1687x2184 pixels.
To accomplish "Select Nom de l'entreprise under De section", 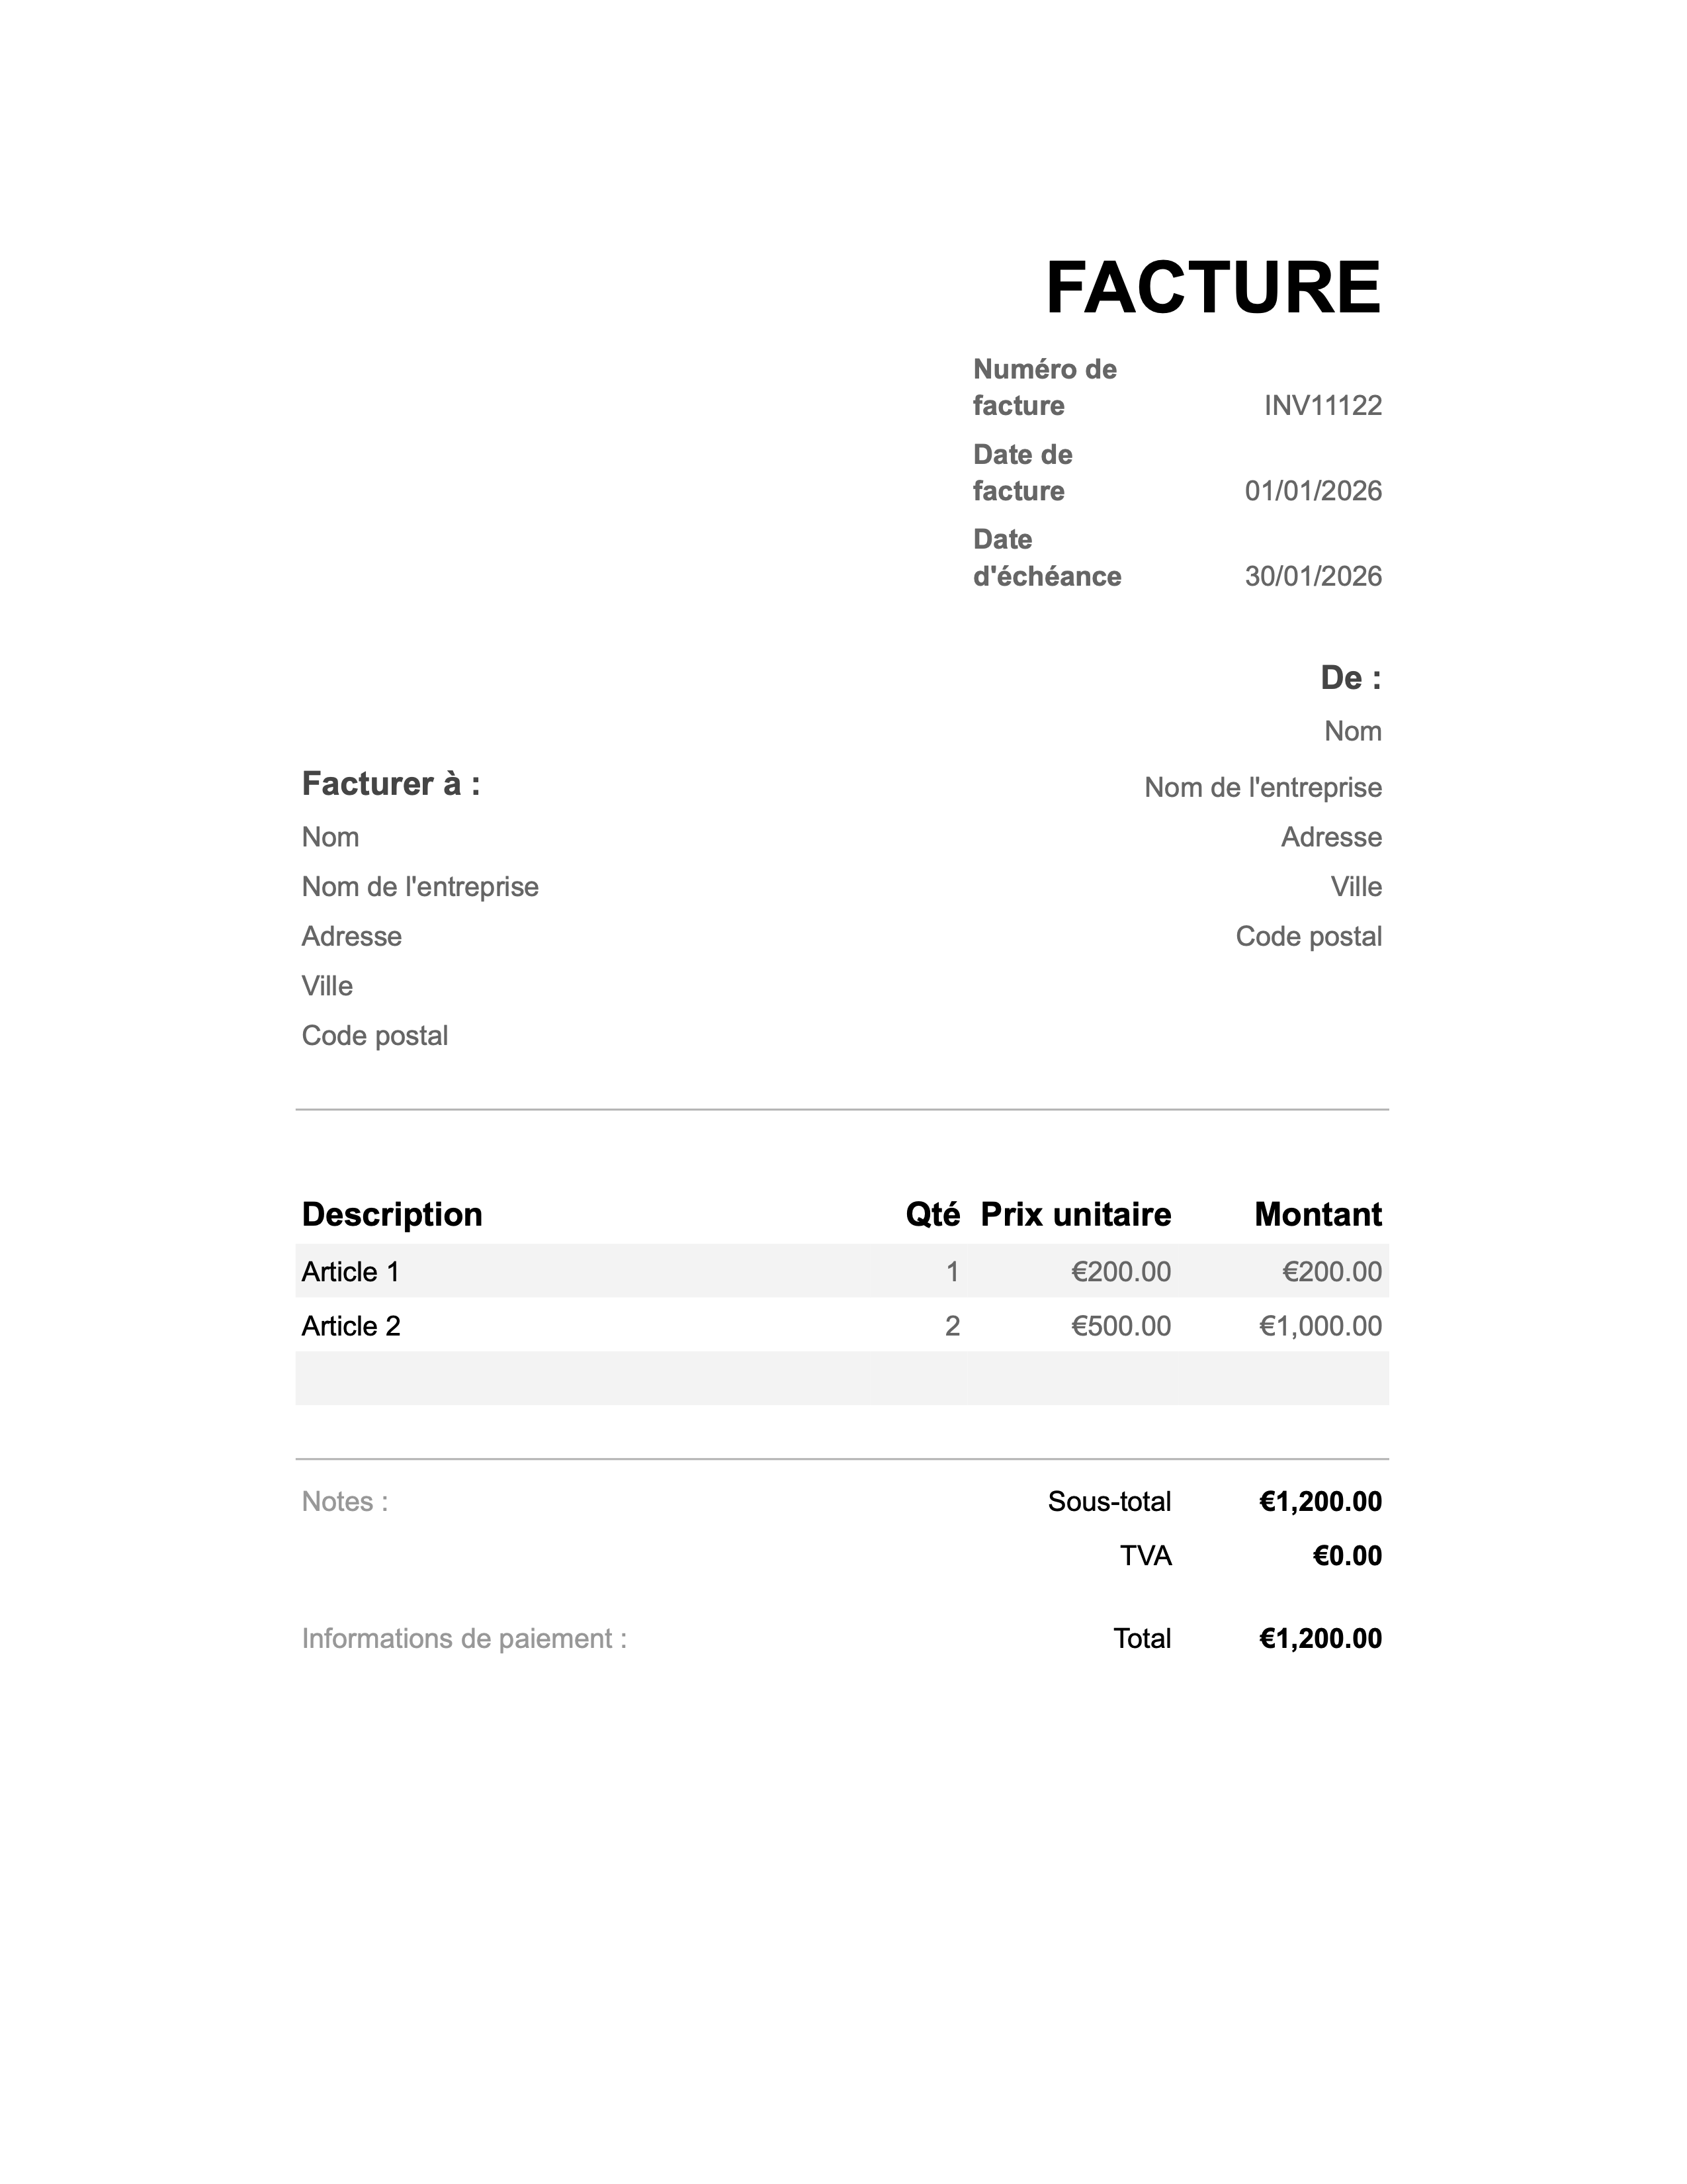I will 1262,788.
